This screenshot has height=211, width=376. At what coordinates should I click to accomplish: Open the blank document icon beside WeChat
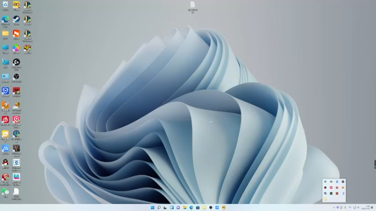click(16, 194)
